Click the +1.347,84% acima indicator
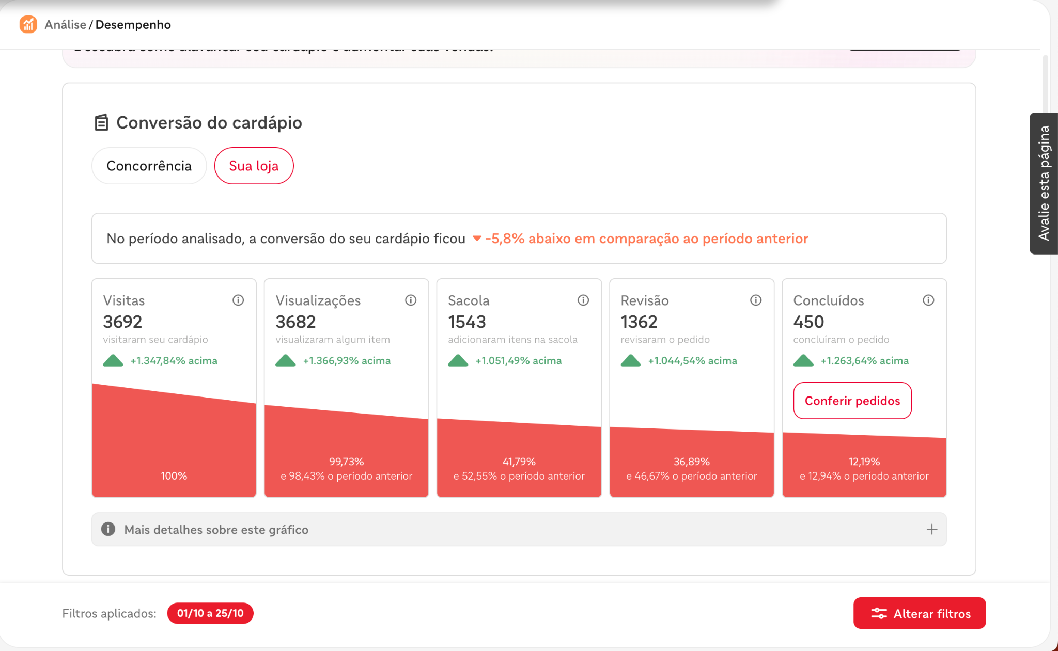This screenshot has width=1058, height=651. 160,360
